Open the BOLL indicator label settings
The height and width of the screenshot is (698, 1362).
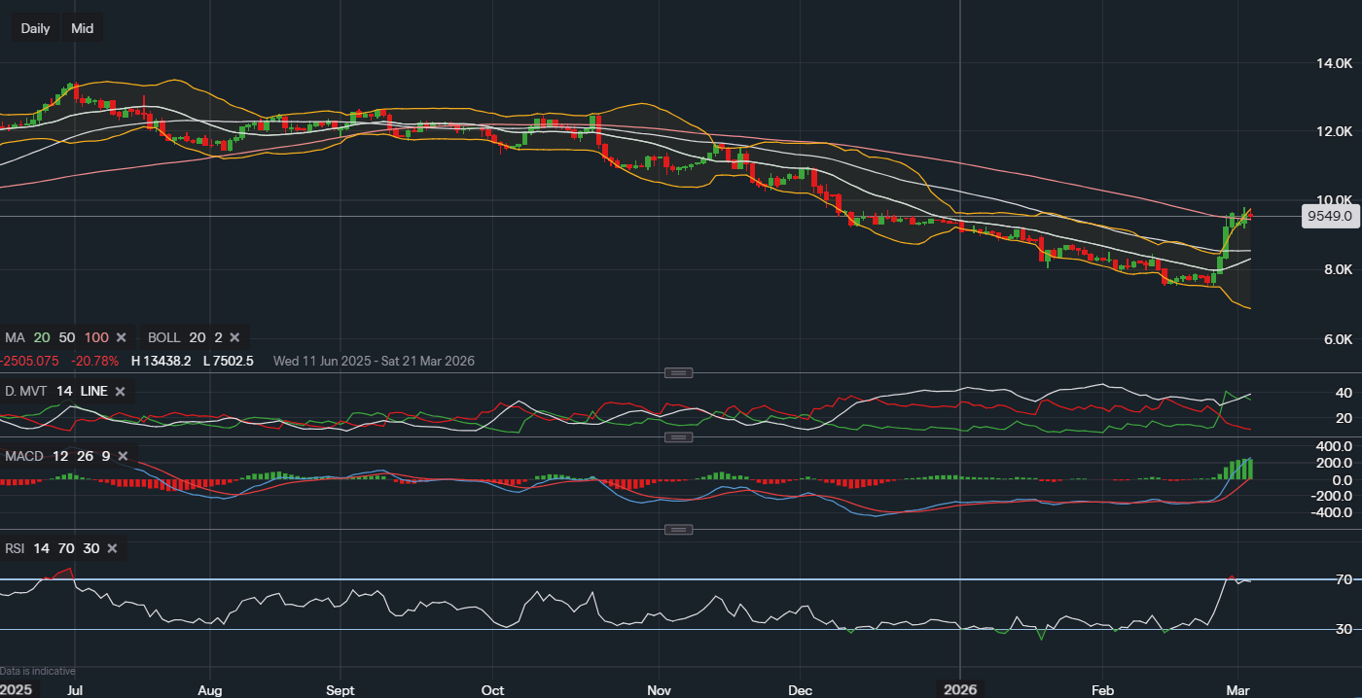click(x=163, y=337)
